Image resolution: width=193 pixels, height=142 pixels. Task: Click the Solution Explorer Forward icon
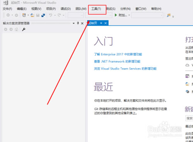tap(11, 29)
